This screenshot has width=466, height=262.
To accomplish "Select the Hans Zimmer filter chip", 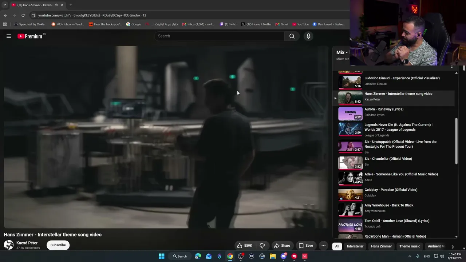I will point(381,246).
